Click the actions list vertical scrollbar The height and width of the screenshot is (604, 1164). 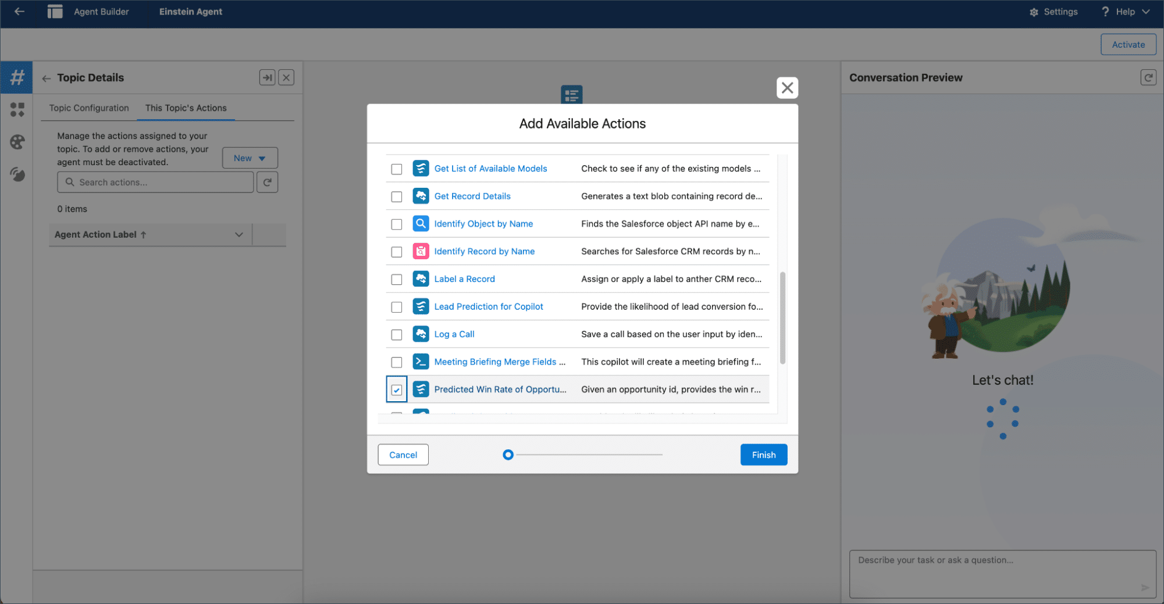click(x=782, y=317)
